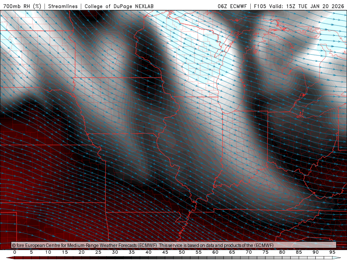Click the "F105" forecast hour text
This screenshot has width=347, height=260.
point(260,6)
